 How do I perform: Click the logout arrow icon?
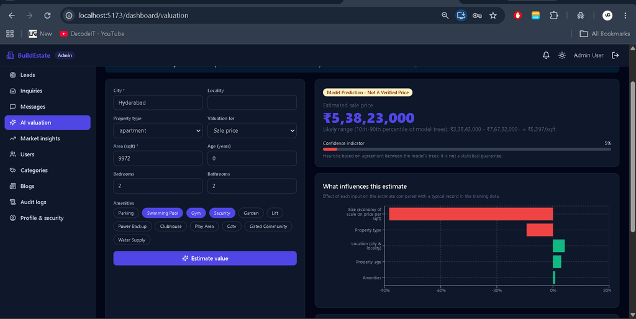coord(616,55)
